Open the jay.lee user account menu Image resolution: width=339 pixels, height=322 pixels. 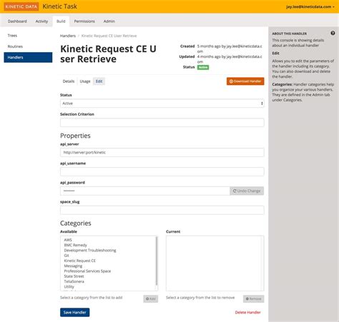310,6
